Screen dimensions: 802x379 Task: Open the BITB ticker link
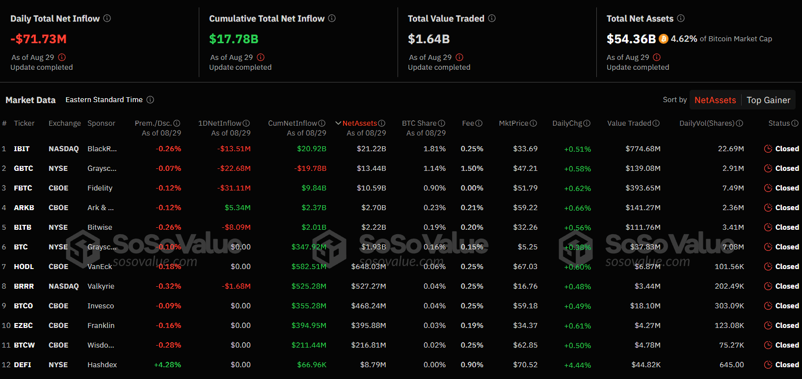coord(23,227)
